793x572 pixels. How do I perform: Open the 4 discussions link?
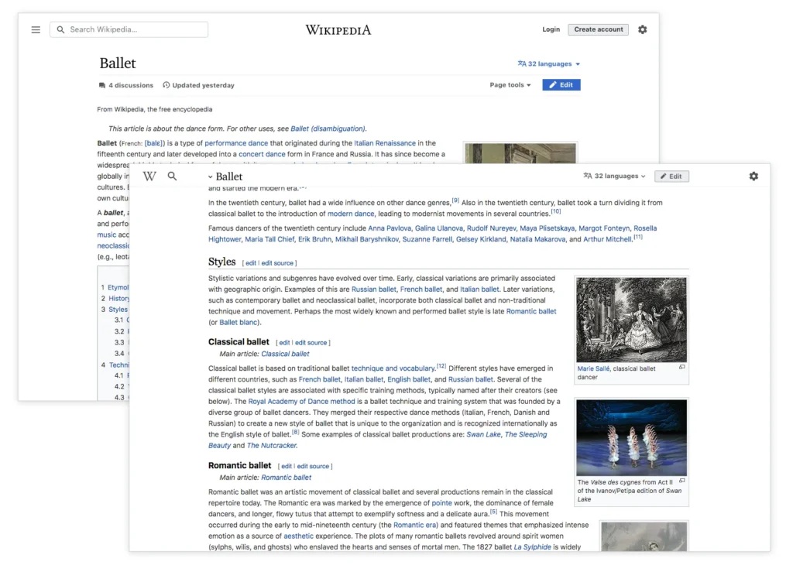click(x=126, y=85)
